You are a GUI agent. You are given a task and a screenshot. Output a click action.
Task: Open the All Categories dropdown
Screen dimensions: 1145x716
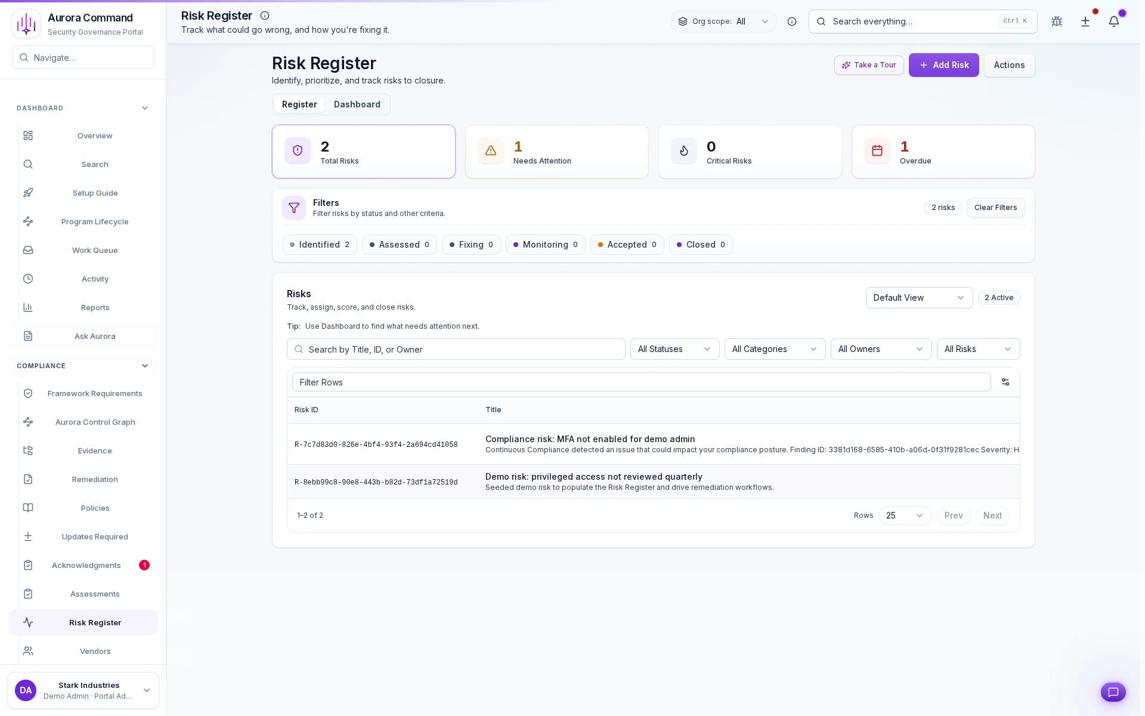click(x=774, y=349)
